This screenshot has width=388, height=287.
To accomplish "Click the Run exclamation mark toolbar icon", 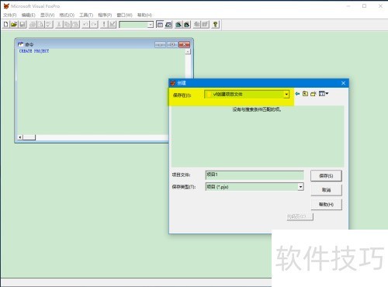I will pyautogui.click(x=104, y=25).
